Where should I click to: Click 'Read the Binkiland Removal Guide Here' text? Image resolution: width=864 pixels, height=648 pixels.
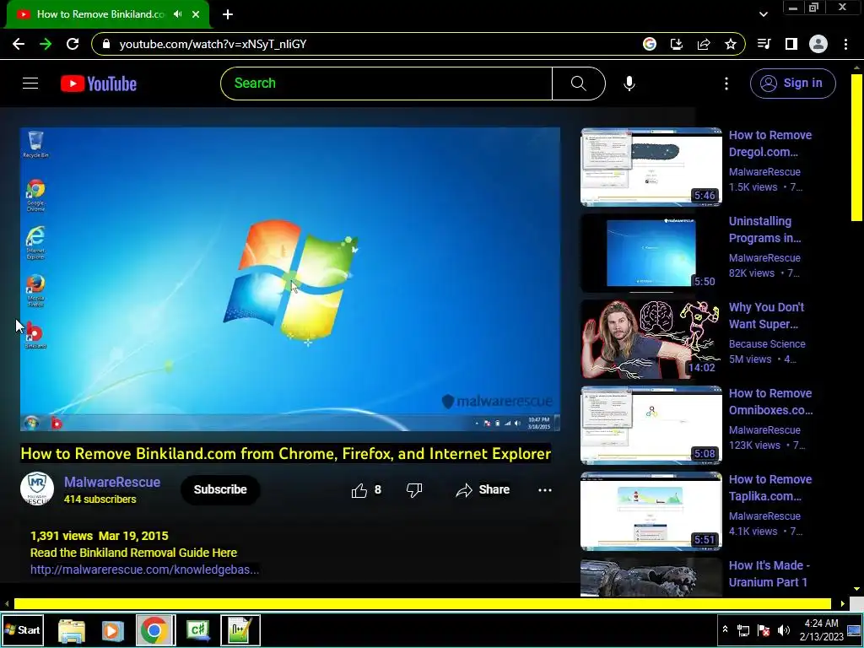[133, 553]
